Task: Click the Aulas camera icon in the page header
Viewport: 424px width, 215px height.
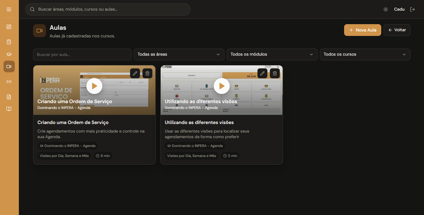Action: pyautogui.click(x=40, y=31)
